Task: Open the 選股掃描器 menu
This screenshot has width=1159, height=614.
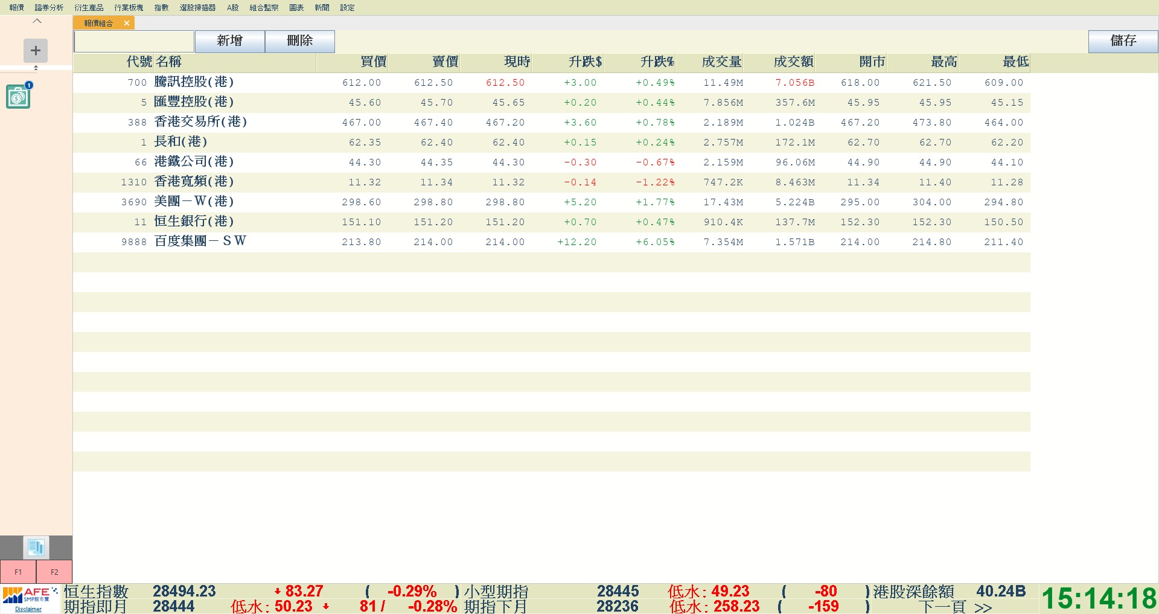Action: pyautogui.click(x=197, y=7)
